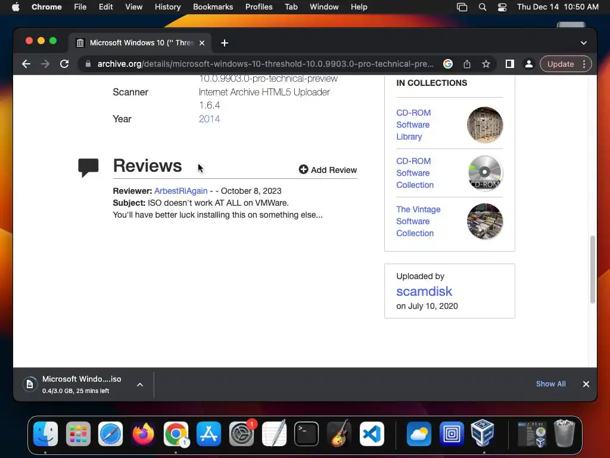Open the Tab menu

click(x=291, y=7)
